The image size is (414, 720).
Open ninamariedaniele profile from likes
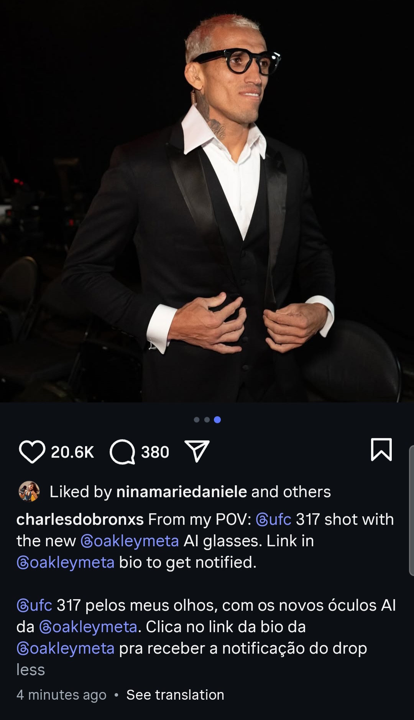point(181,492)
